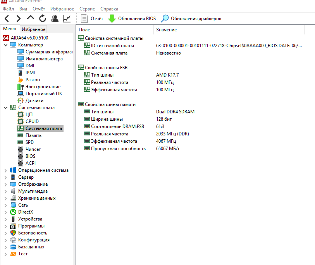Switch to the Меню tab

10,29
